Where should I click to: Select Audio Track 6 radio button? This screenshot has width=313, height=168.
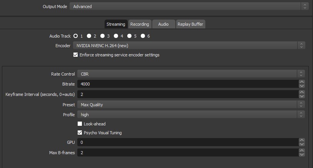click(143, 36)
